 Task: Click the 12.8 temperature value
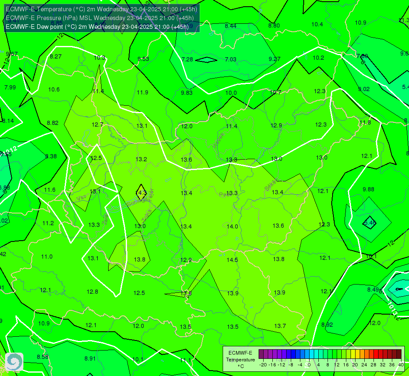(92, 292)
